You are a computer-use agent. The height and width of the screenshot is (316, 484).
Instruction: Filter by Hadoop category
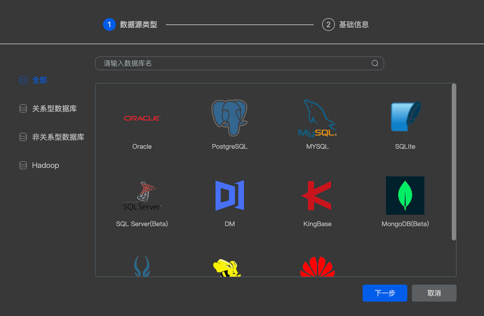coord(46,165)
